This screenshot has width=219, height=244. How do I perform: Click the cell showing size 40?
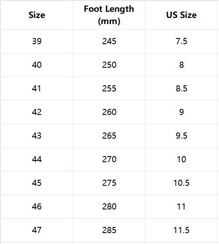point(37,65)
